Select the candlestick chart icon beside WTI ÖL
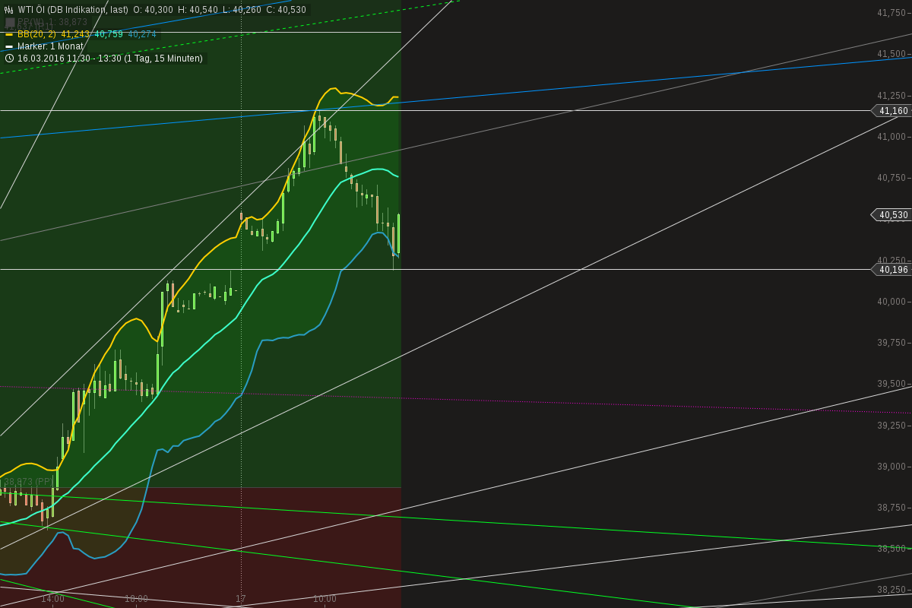 click(9, 8)
